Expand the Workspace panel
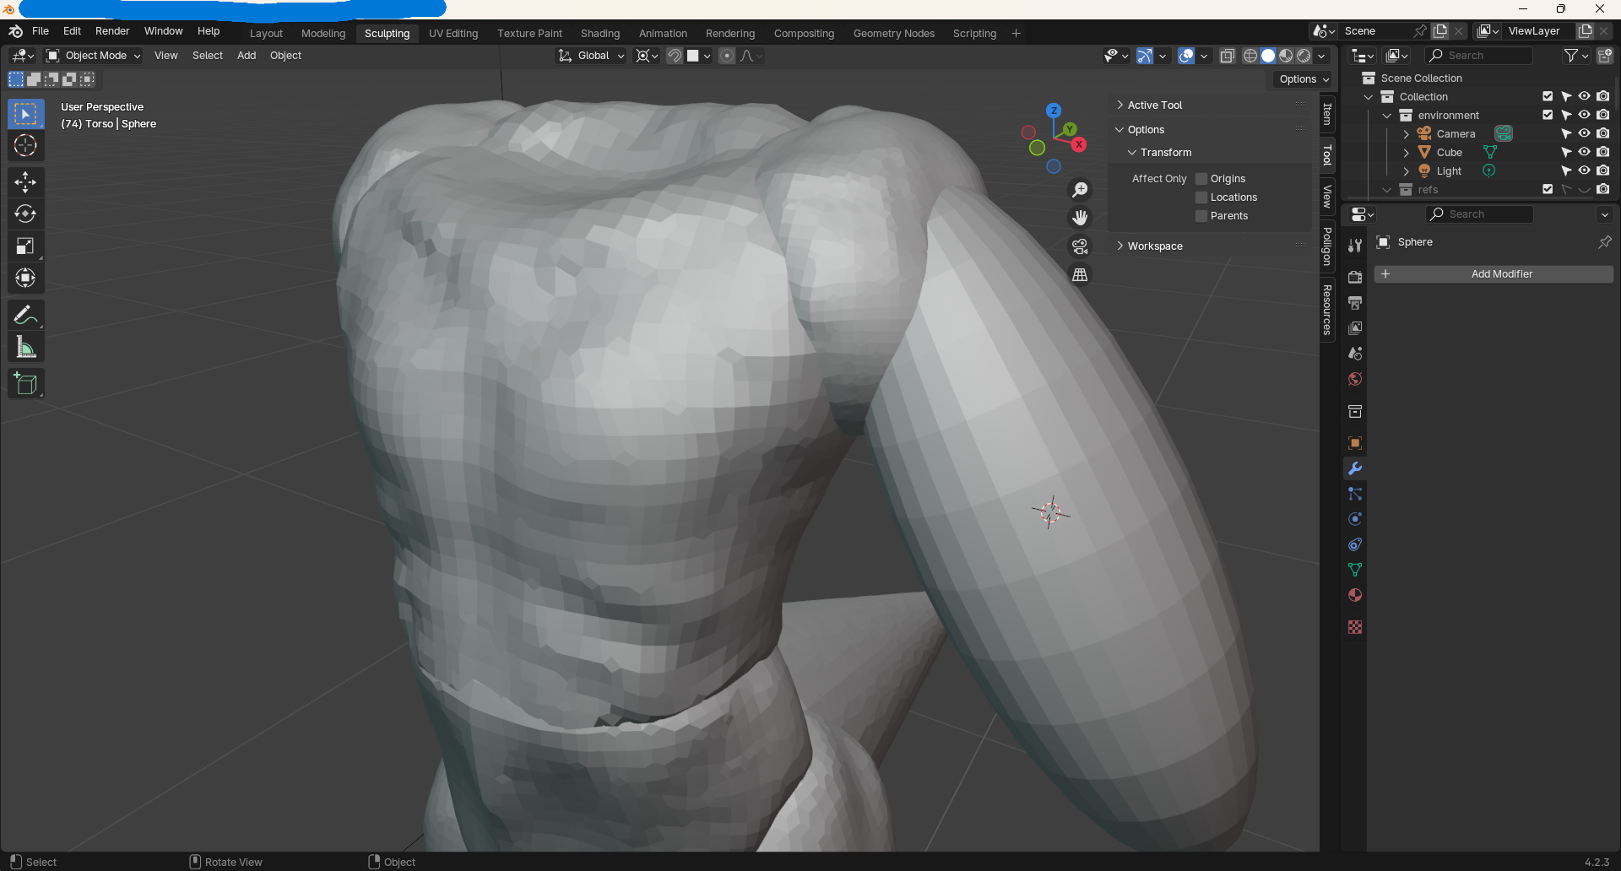 pyautogui.click(x=1155, y=246)
